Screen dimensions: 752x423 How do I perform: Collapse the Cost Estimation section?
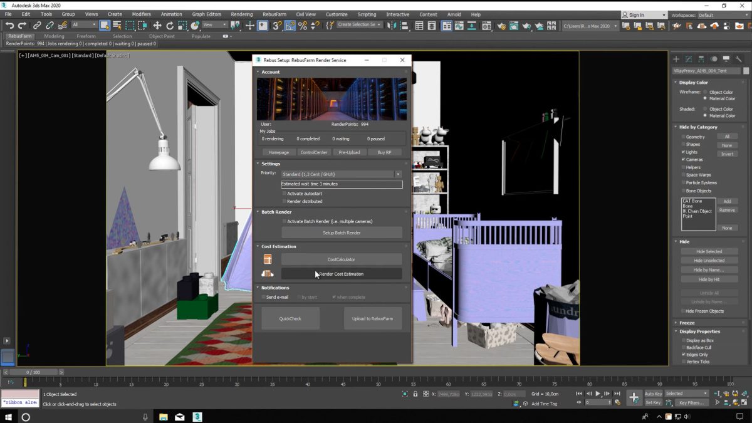coord(257,246)
